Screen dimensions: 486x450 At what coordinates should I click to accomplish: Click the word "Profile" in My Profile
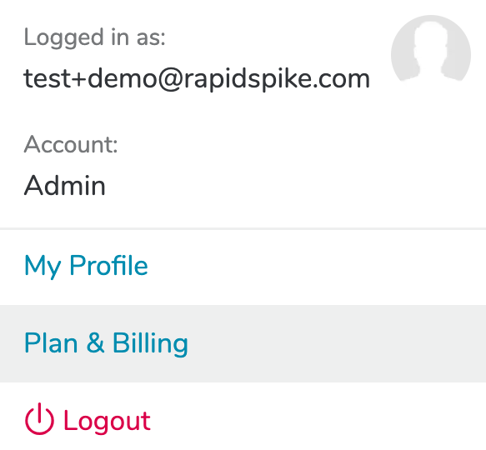pos(108,265)
